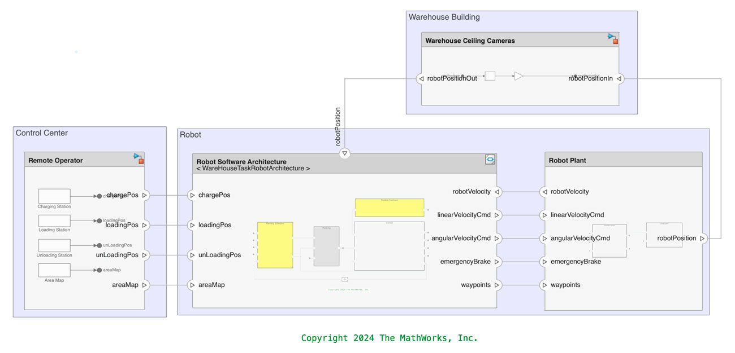Select the robotPosition output port on Robot Plant
Screen dimensions: 735x353
[x=702, y=239]
